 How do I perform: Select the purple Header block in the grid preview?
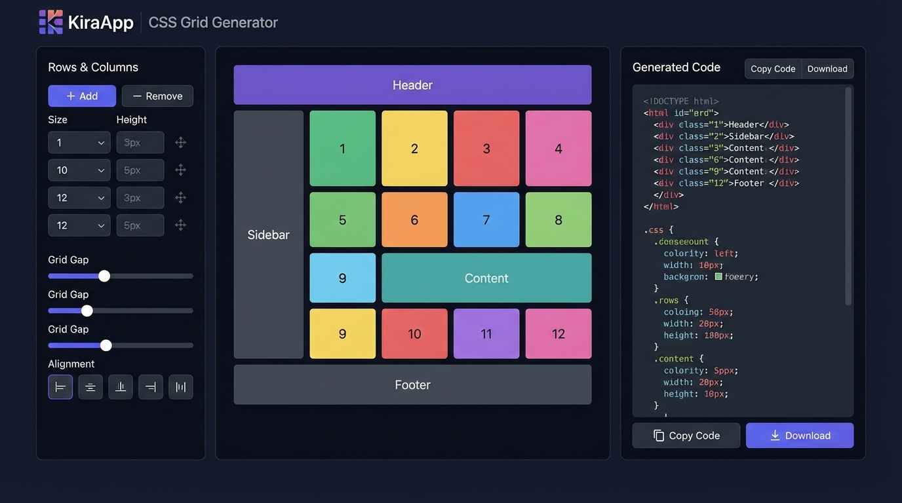coord(412,84)
